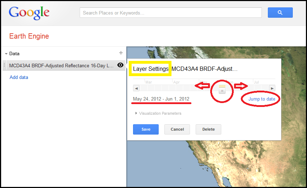Screen dimensions: 307x188
Task: Cancel the layer settings dialog
Action: point(177,129)
